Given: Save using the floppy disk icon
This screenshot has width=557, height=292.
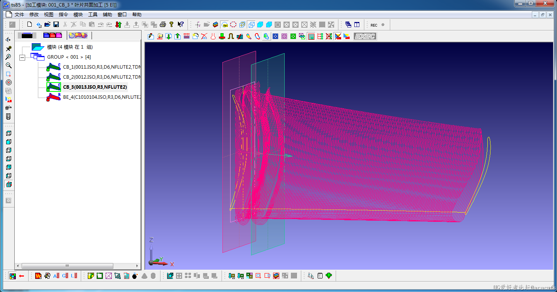Looking at the screenshot, I should click(x=56, y=25).
